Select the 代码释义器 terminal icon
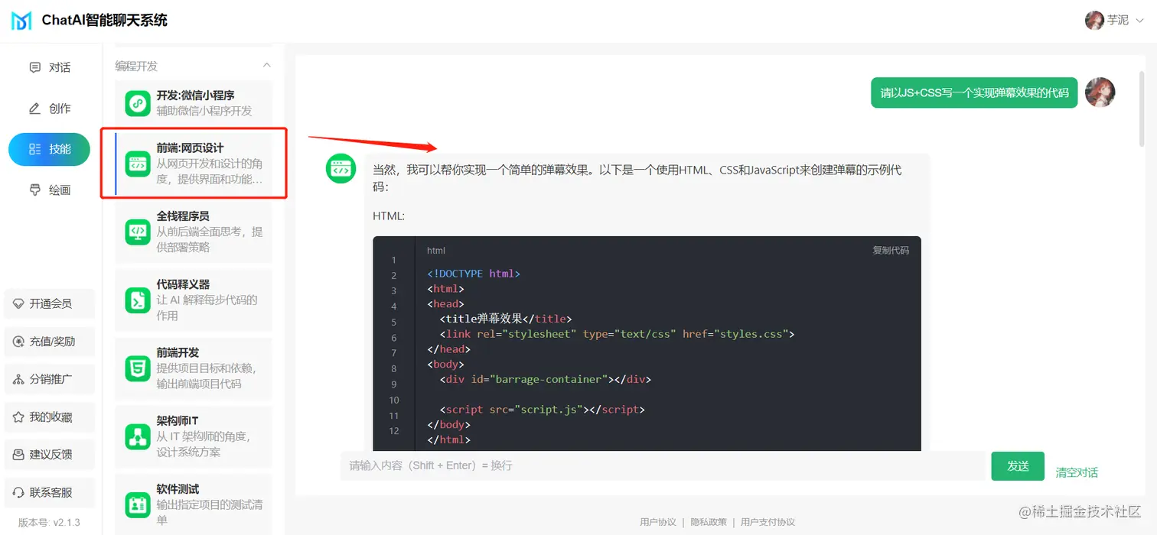 tap(138, 300)
